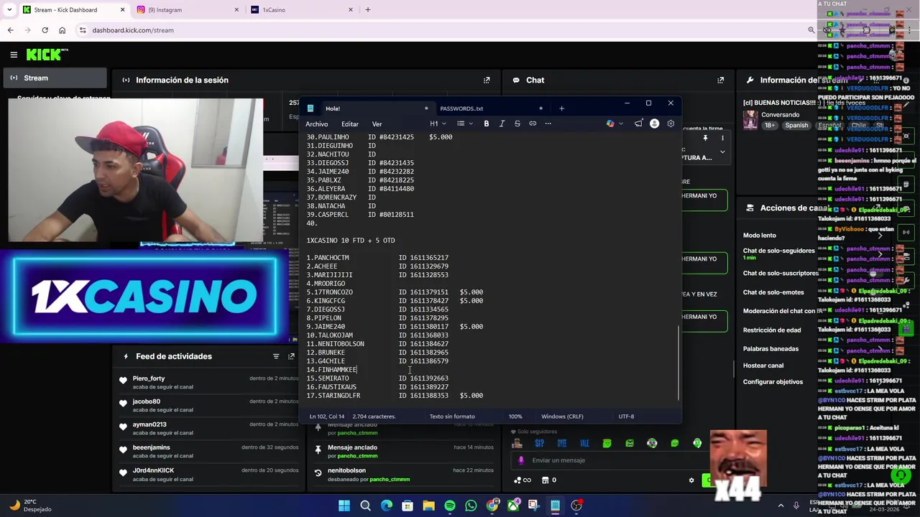The width and height of the screenshot is (920, 517).
Task: Expand the Copilot dropdown arrow
Action: coord(621,124)
